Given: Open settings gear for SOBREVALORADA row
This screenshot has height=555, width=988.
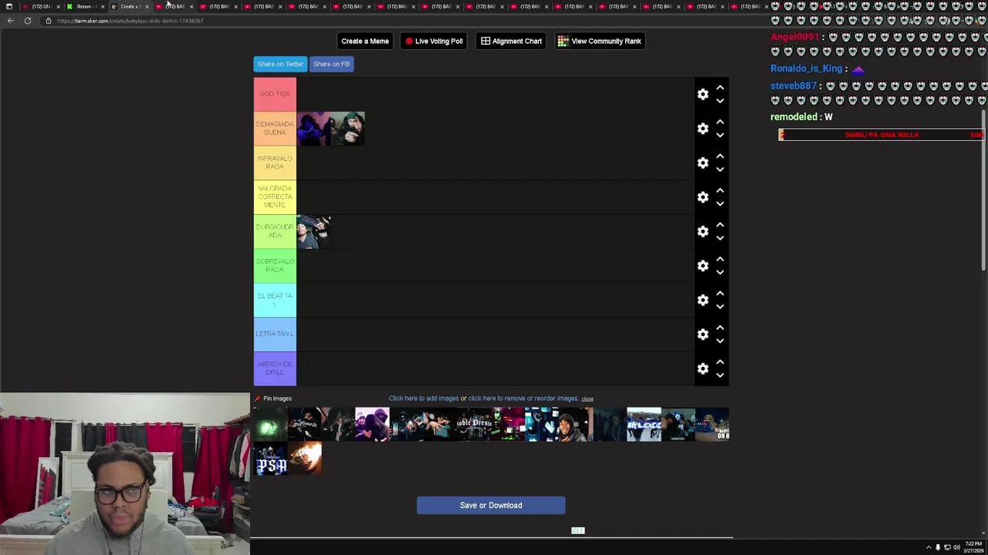Looking at the screenshot, I should [x=702, y=266].
